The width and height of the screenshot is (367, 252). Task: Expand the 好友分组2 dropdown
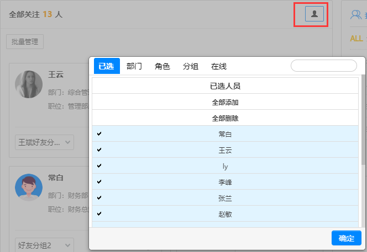pos(44,245)
